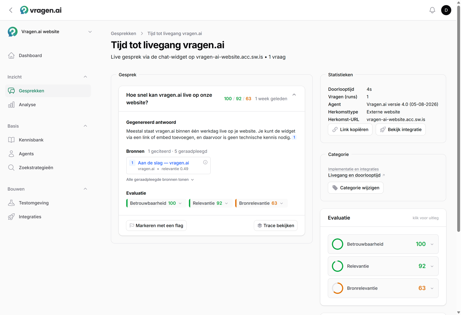
Task: Expand Betrouwbaarheid row in Evaluatie panel
Action: pos(383,244)
